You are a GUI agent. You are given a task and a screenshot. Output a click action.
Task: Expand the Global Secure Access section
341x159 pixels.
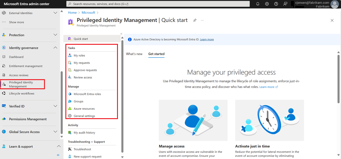55,132
